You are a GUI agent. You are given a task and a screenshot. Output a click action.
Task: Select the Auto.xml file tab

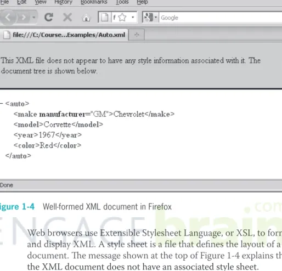click(x=64, y=35)
